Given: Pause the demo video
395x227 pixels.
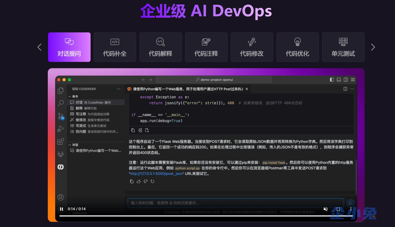Looking at the screenshot, I should coord(62,209).
